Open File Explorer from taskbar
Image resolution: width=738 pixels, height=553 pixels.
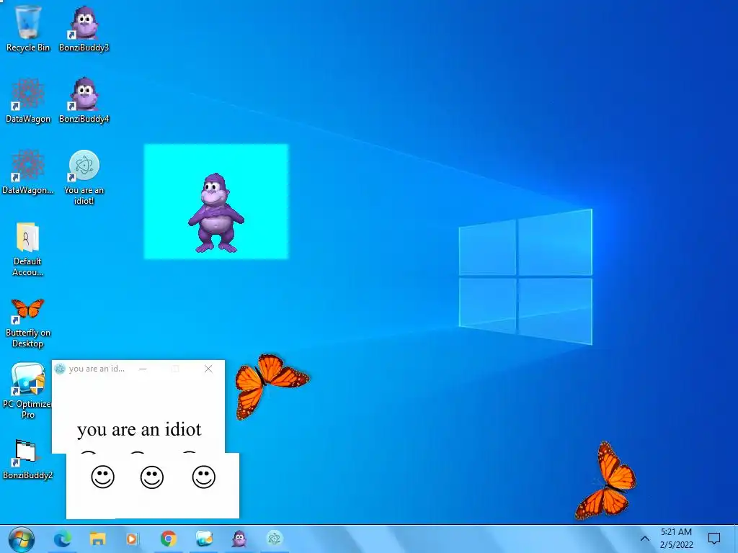point(98,539)
